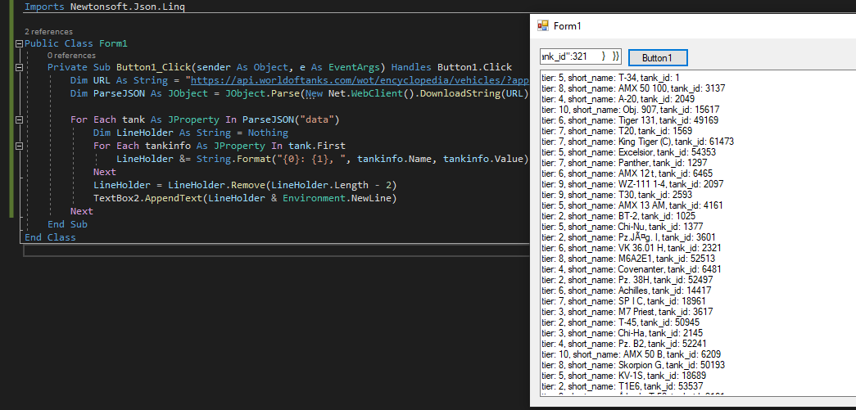Click 'Dim LineHolder As String = Nothing' line
Image resolution: width=856 pixels, height=410 pixels.
[191, 133]
